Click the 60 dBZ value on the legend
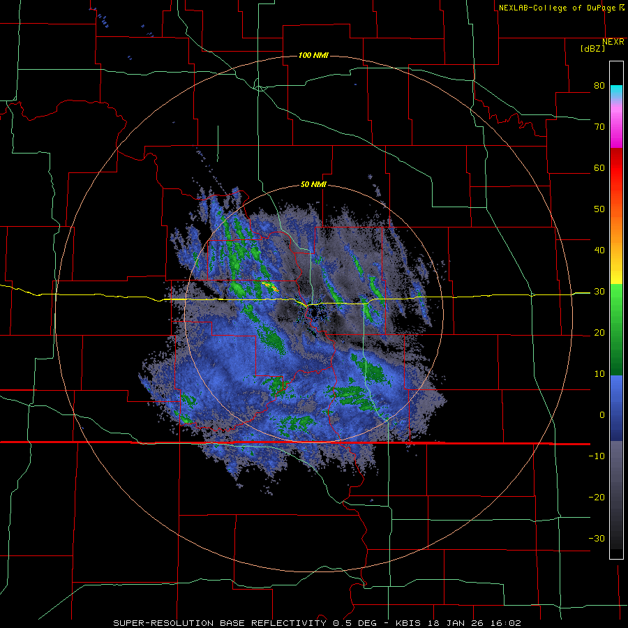Screen dimensions: 628x628 599,168
